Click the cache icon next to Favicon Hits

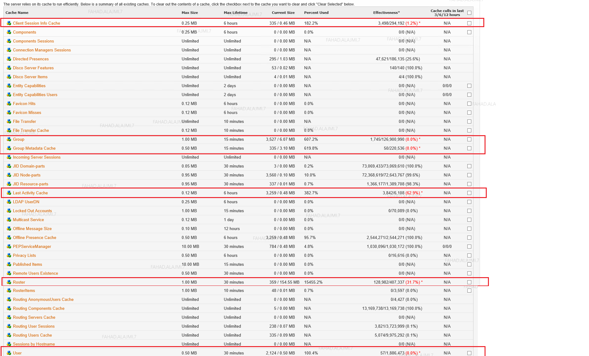pos(9,103)
